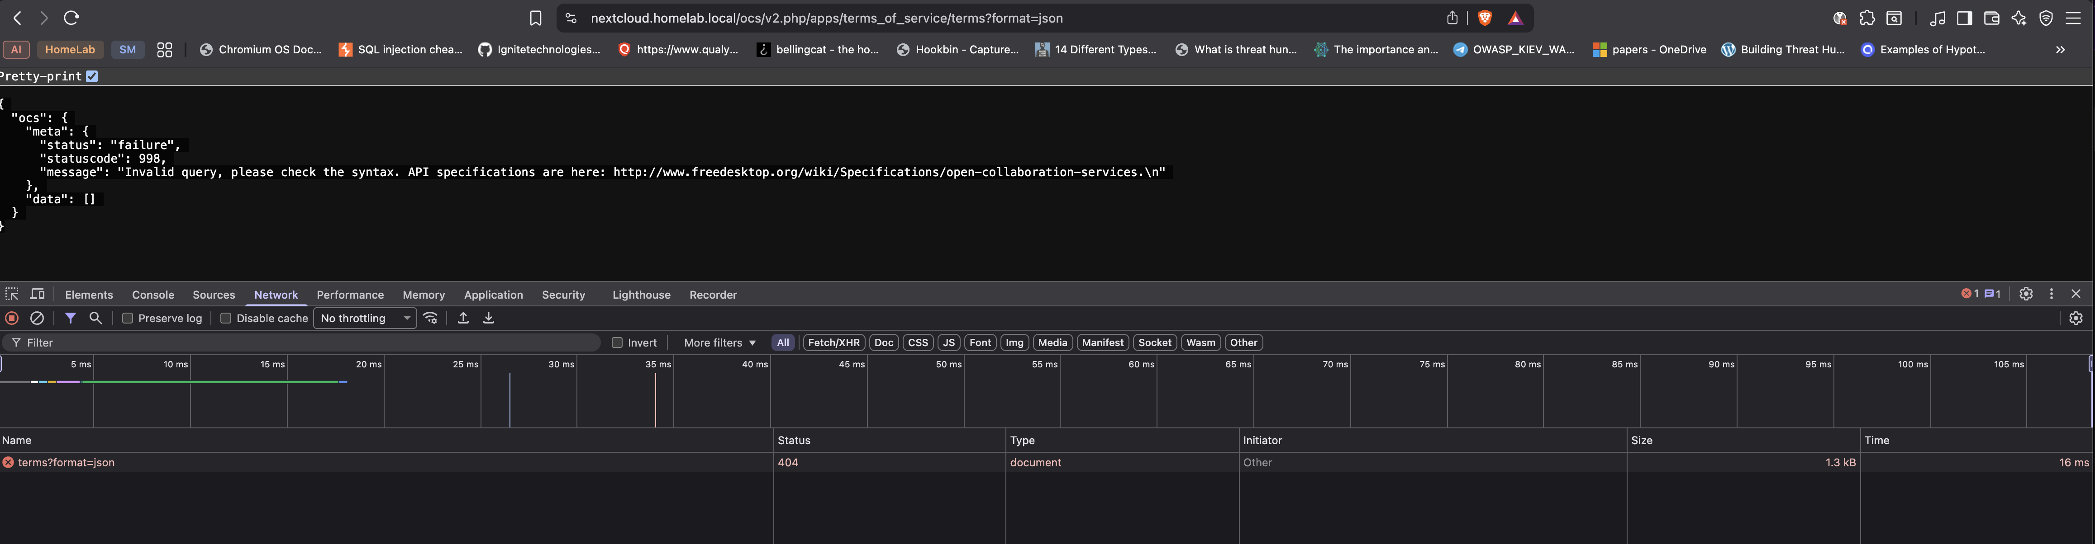
Task: Open DevTools settings gear
Action: (2026, 294)
